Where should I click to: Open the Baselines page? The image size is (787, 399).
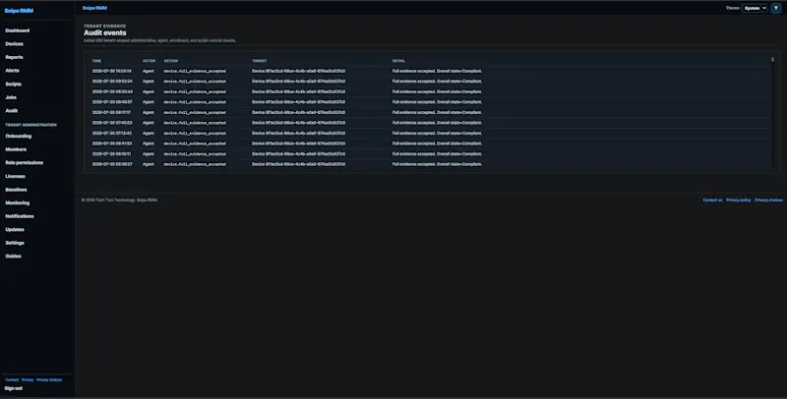[16, 190]
